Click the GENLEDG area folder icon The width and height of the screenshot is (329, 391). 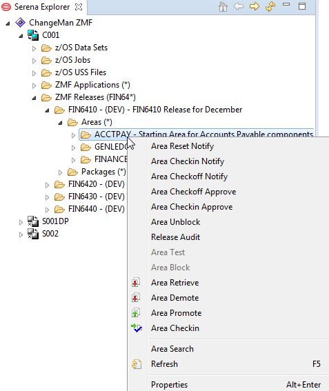click(86, 147)
